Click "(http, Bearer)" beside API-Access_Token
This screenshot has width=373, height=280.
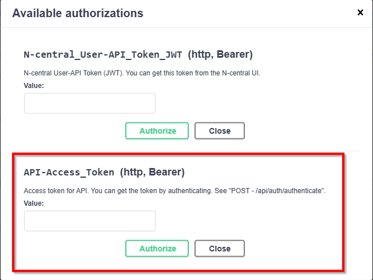[x=152, y=172]
